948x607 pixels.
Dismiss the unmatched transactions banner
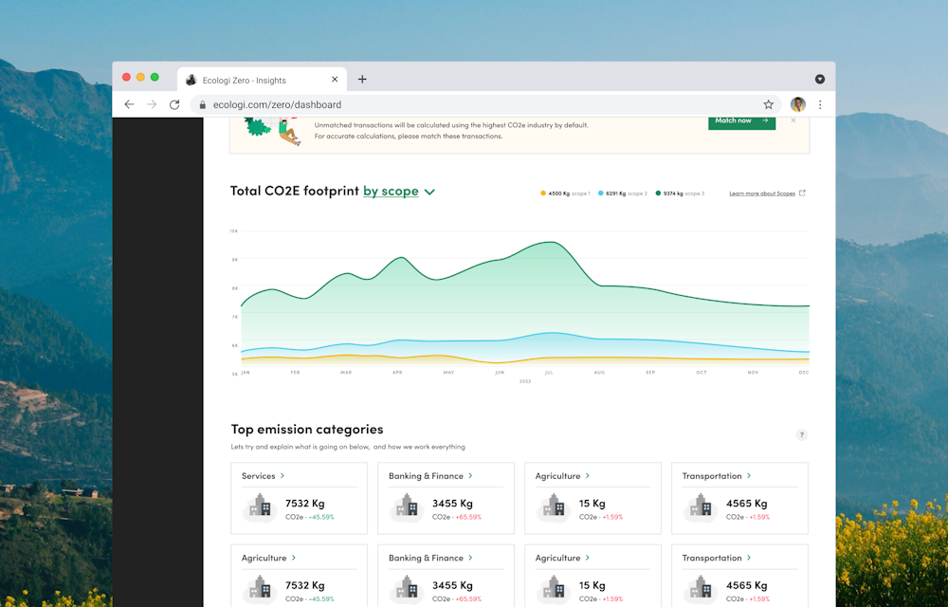pyautogui.click(x=793, y=120)
